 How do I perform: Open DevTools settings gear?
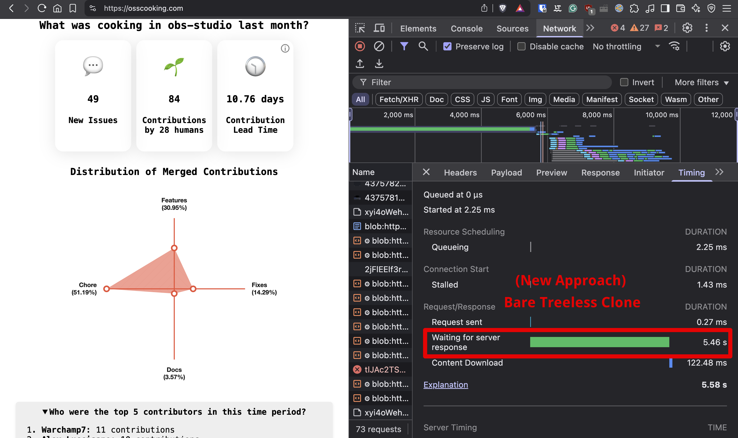tap(687, 28)
